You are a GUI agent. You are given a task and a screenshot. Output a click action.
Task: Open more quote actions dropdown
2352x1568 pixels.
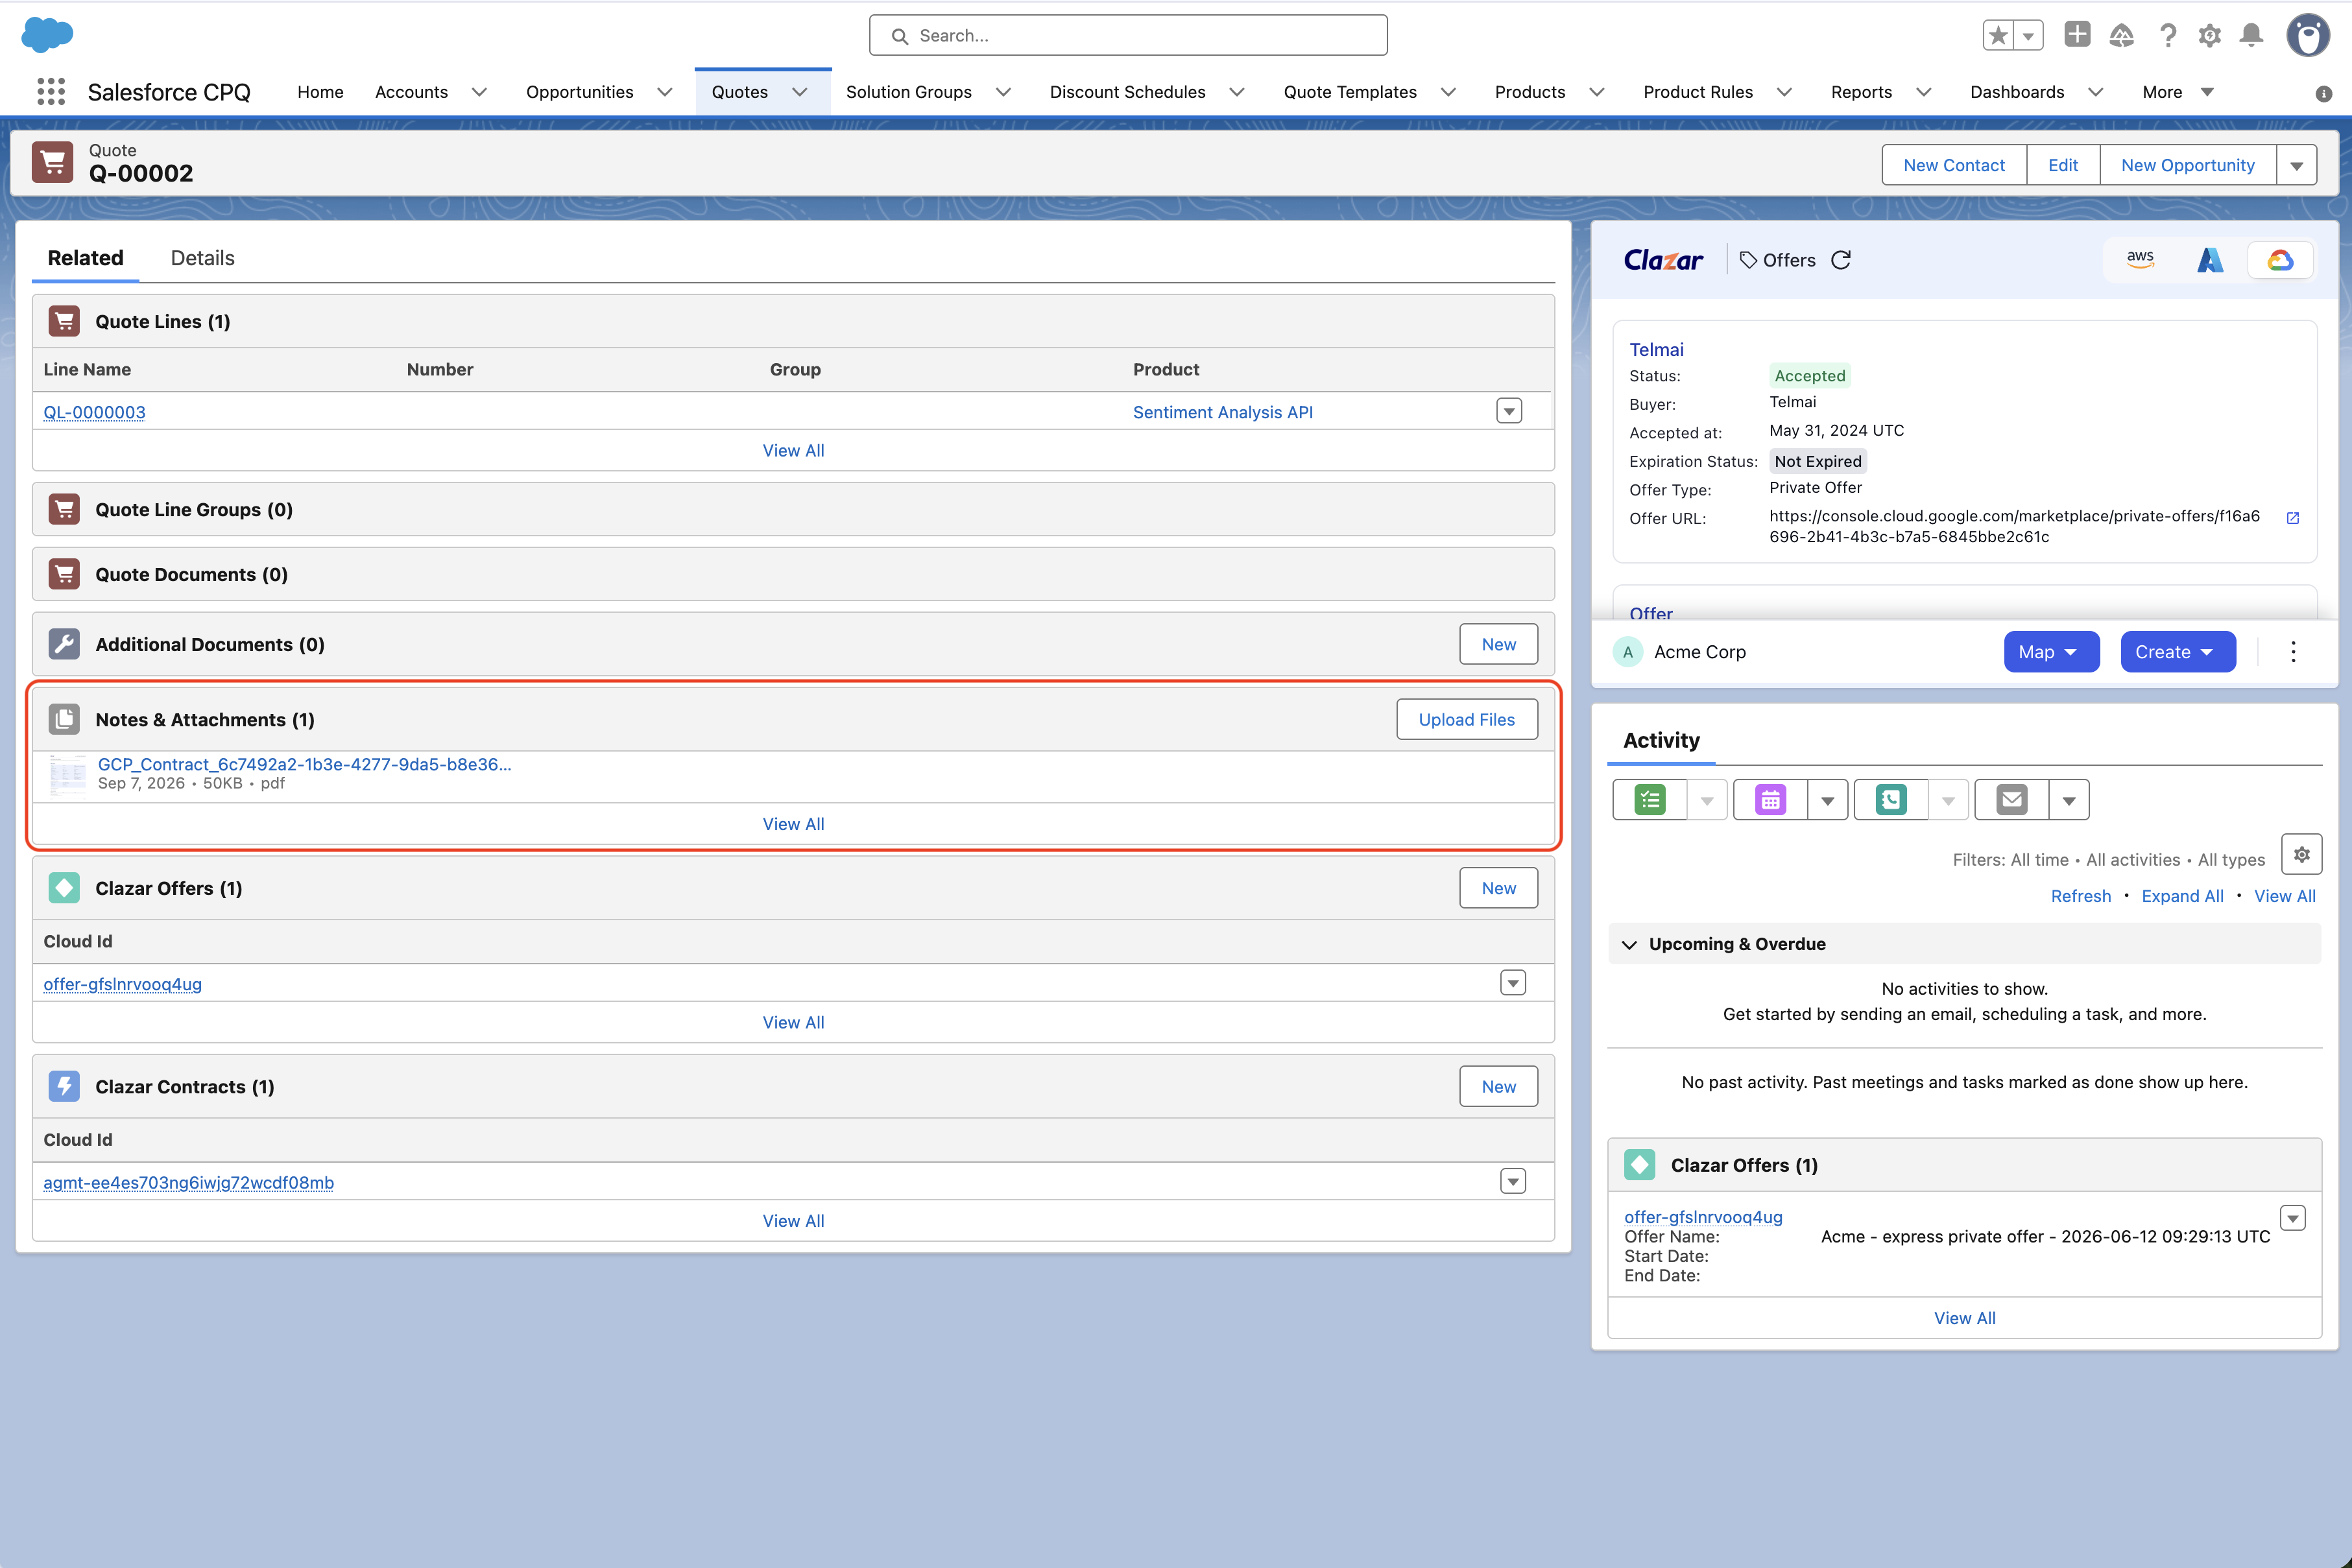tap(2297, 165)
